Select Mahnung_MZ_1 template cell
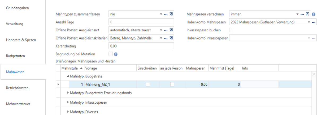 pos(110,84)
